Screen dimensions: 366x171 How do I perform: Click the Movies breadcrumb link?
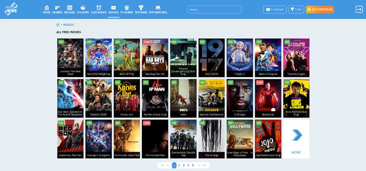pyautogui.click(x=69, y=25)
